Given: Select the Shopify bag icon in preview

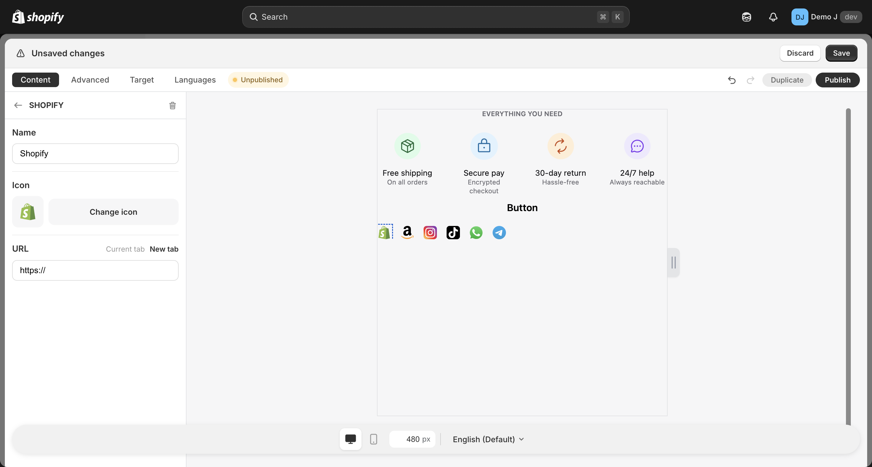Looking at the screenshot, I should 385,232.
